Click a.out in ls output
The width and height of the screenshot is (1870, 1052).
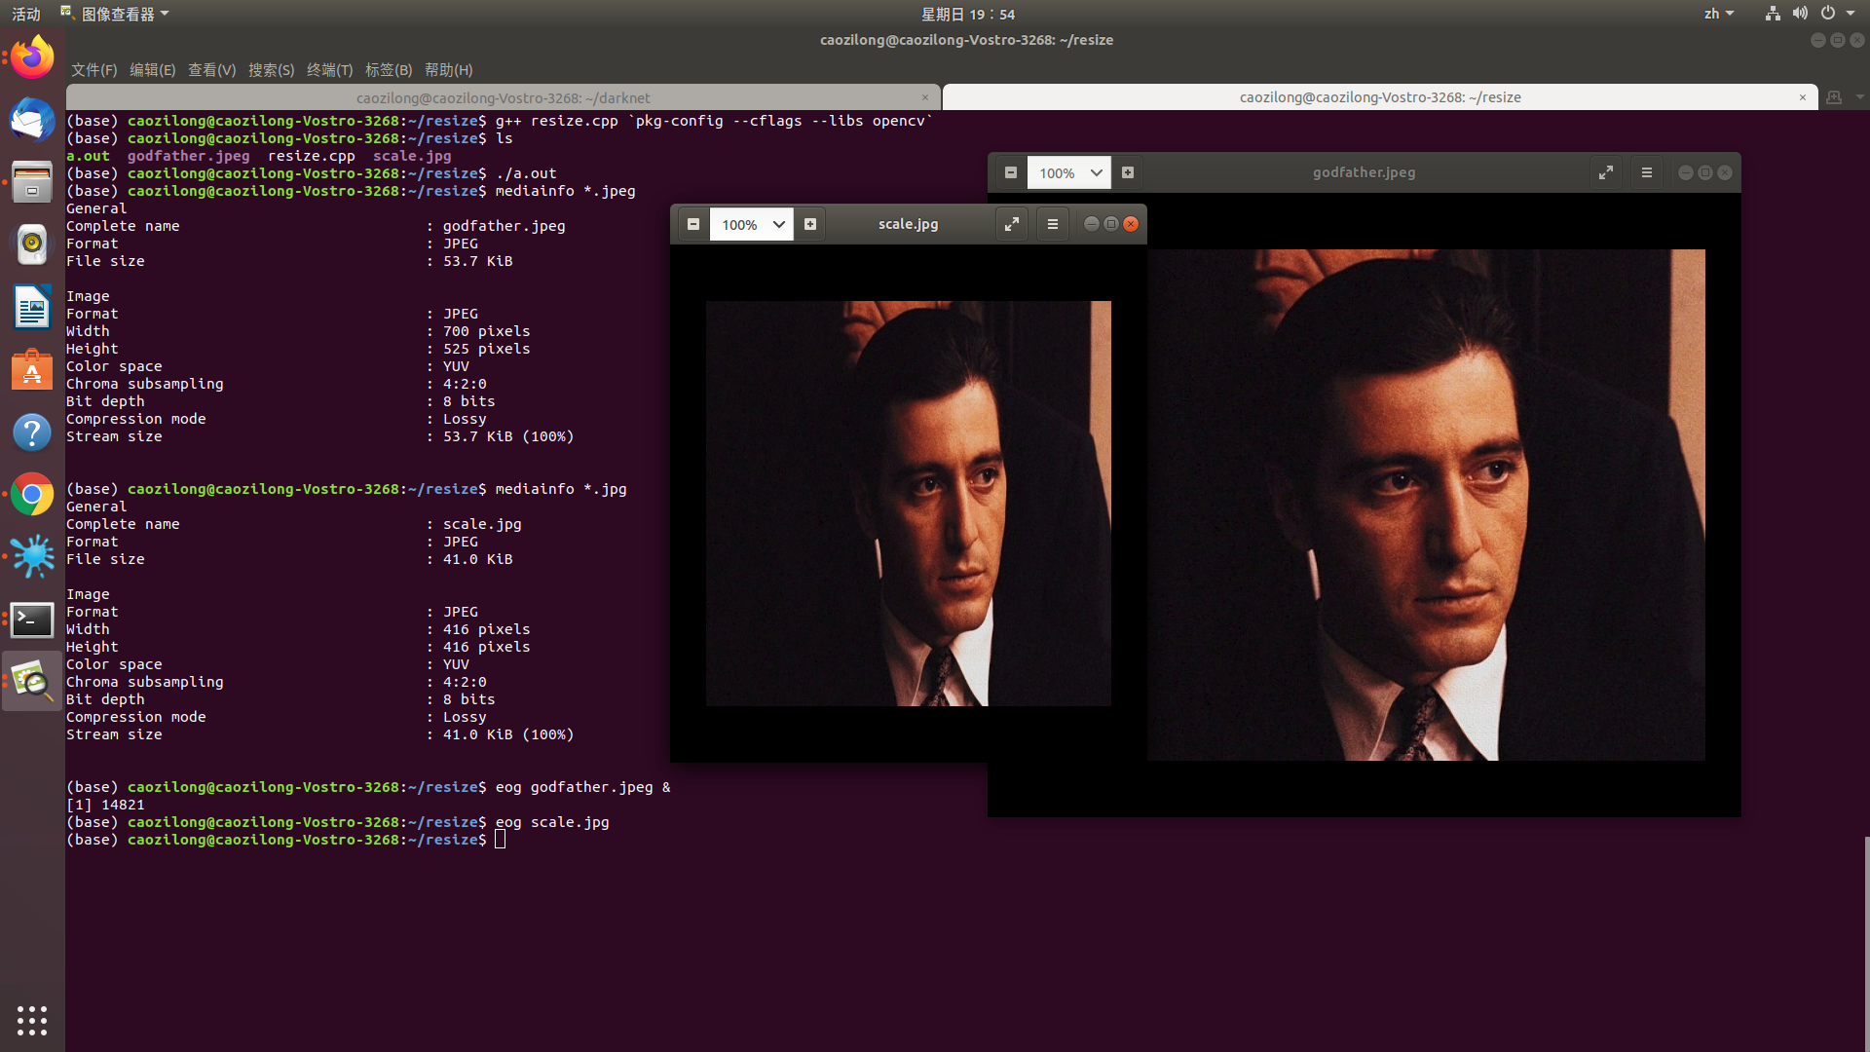pos(88,156)
